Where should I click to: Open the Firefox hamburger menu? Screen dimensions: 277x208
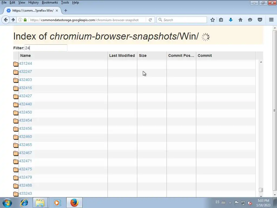coord(271,20)
